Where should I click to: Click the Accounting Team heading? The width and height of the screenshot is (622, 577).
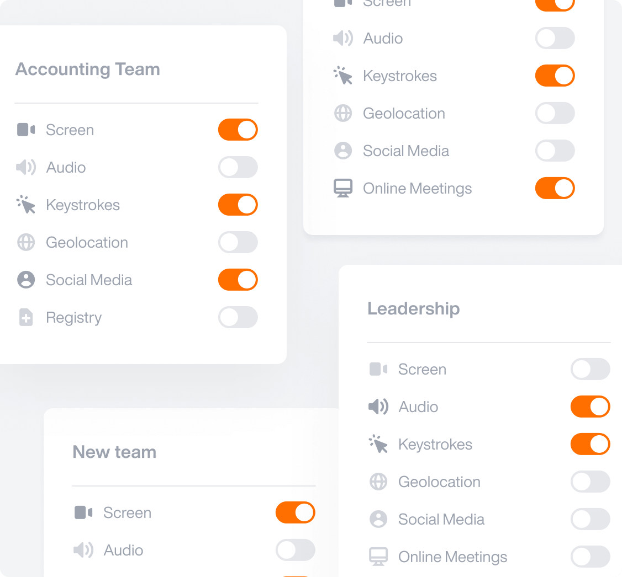(x=87, y=69)
